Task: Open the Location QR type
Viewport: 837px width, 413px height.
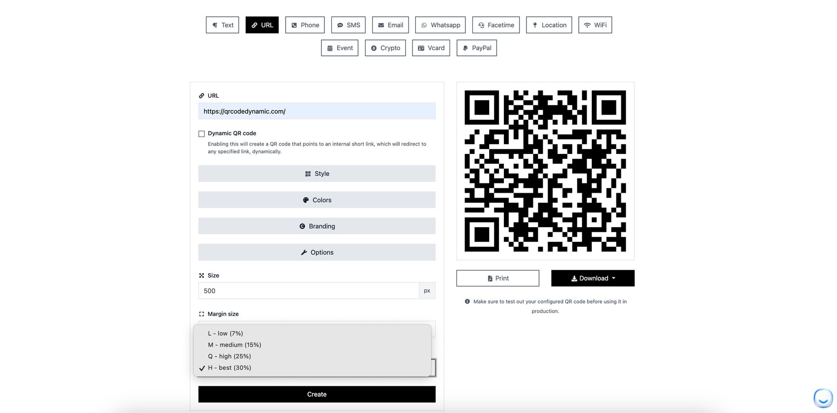Action: coord(549,25)
